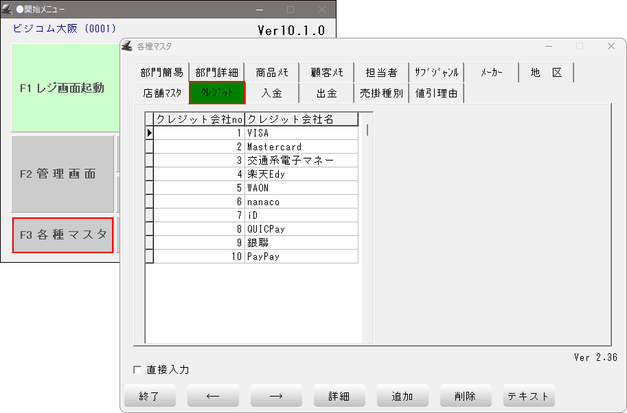Click the テキスト button
This screenshot has width=627, height=413.
pyautogui.click(x=528, y=396)
